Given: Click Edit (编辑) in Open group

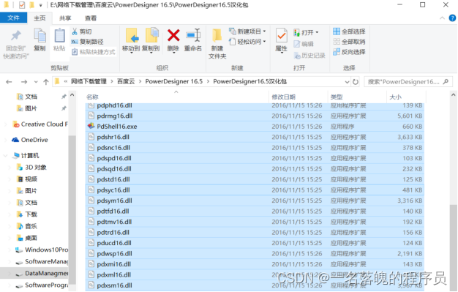Looking at the screenshot, I should [304, 44].
